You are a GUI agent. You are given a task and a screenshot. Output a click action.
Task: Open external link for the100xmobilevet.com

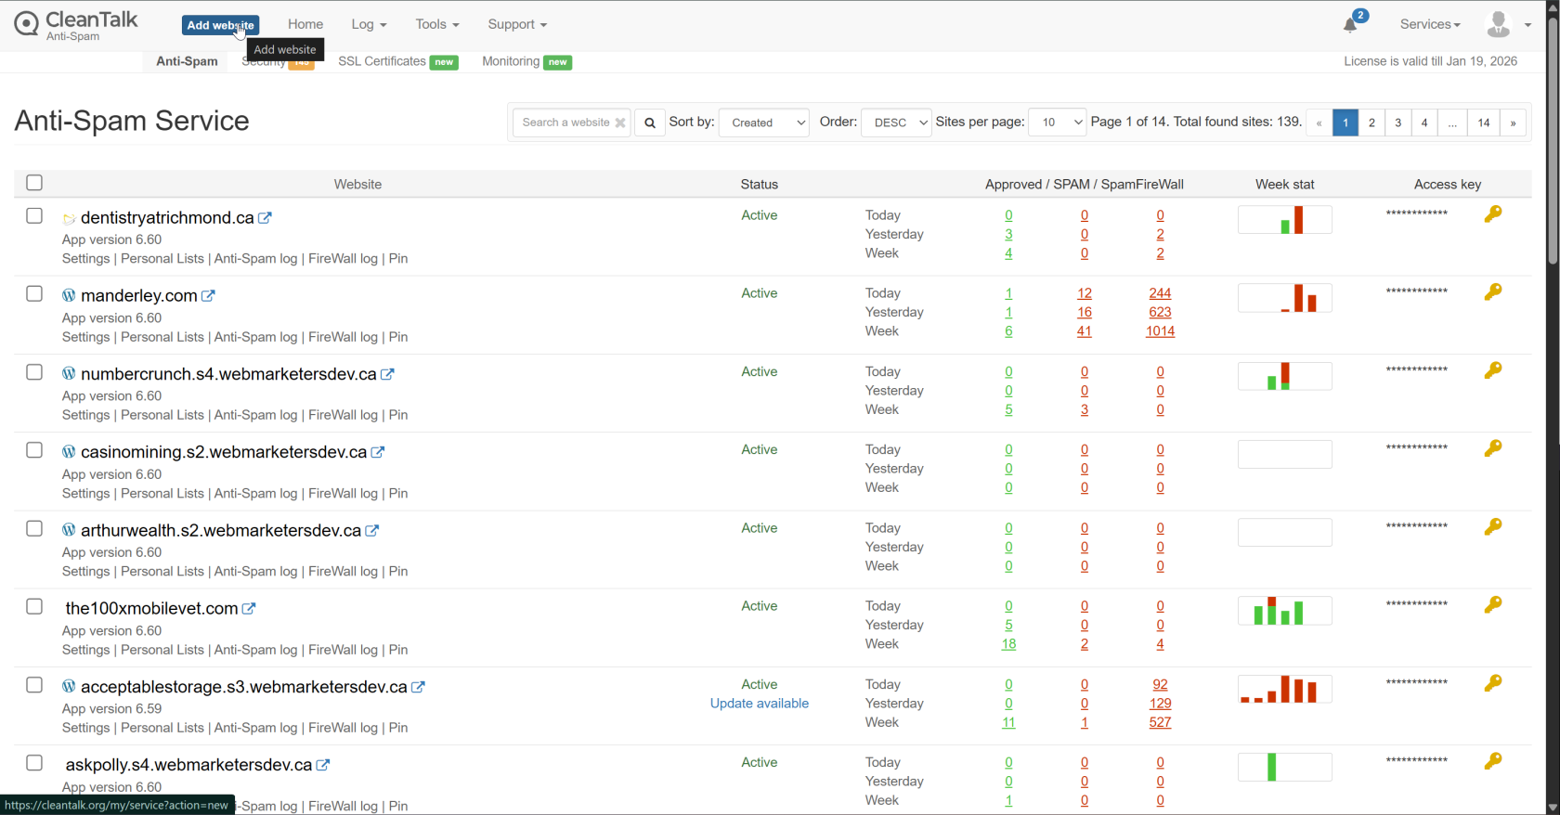249,609
